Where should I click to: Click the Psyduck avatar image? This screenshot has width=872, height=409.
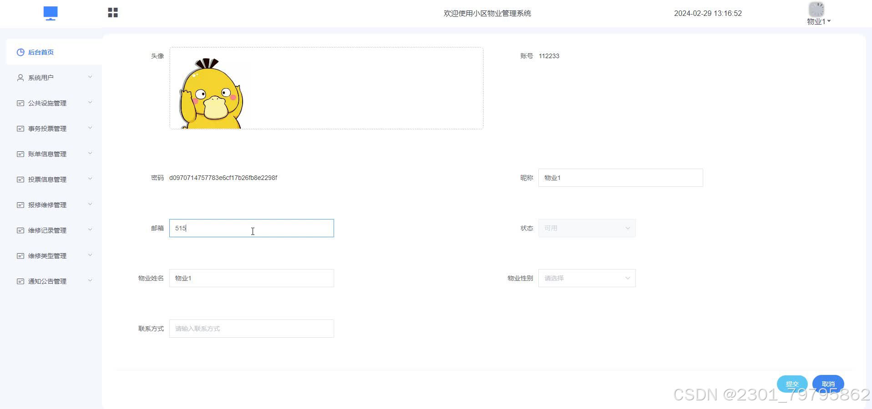point(211,93)
